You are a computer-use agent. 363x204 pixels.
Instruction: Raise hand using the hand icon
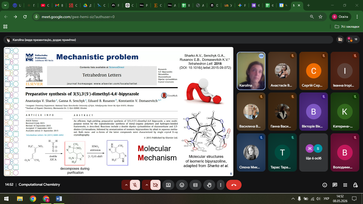point(209,185)
